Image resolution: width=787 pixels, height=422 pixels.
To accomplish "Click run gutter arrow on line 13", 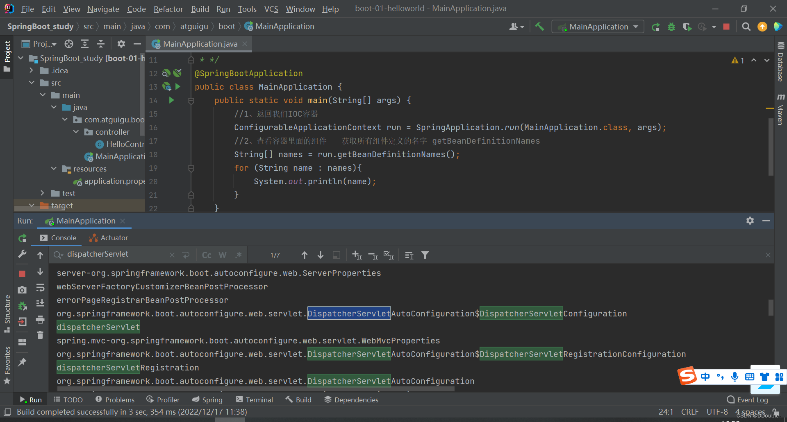I will pos(178,86).
